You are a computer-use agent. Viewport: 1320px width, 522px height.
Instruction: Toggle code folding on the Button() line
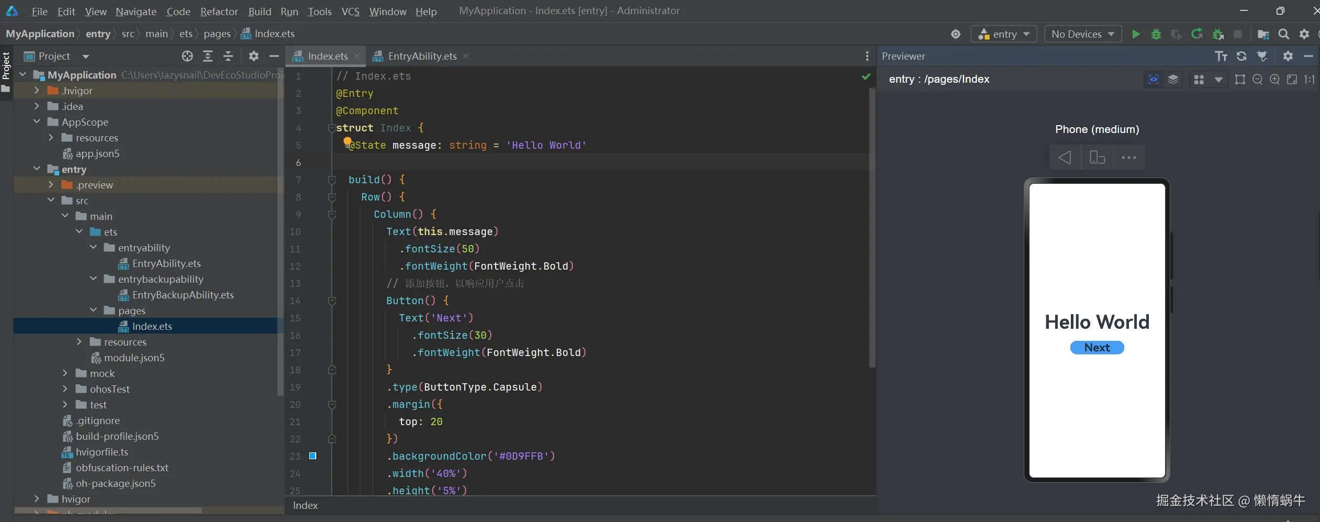pyautogui.click(x=332, y=301)
